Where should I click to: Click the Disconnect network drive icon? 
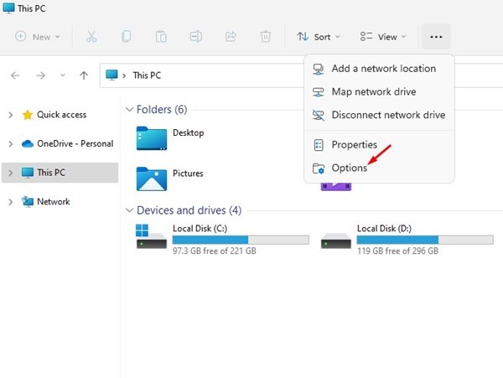point(319,115)
